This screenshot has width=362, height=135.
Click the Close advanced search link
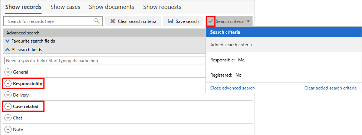tap(233, 88)
